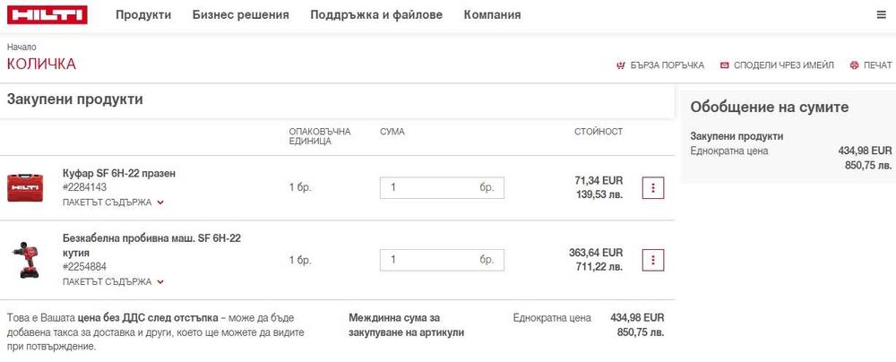Viewport: 896px width, 362px height.
Task: Open Поддръжка и файлове menu
Action: point(376,15)
